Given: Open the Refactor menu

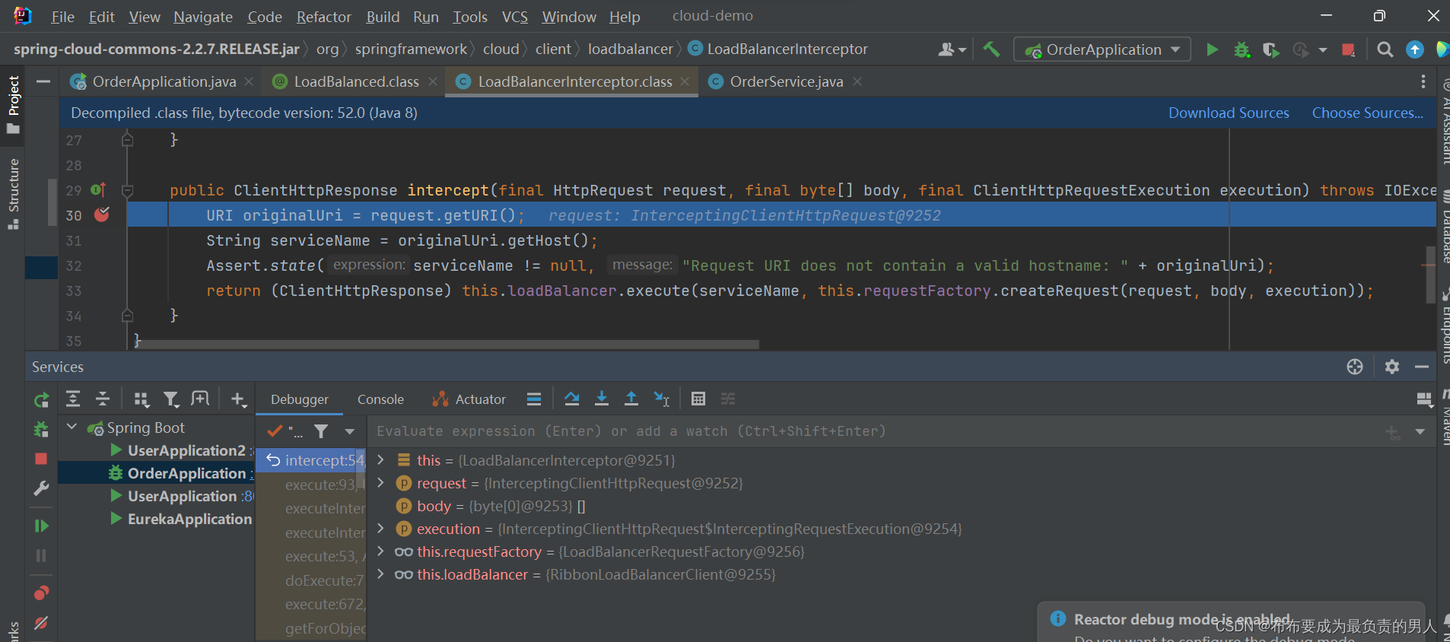Looking at the screenshot, I should [x=323, y=17].
